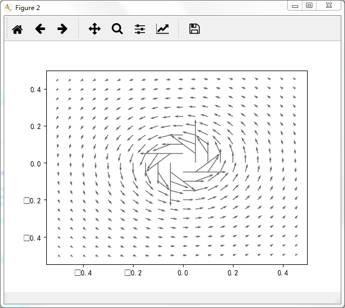Click the y-axis tick label -0.2
Viewport: 345px width, 308px height.
pyautogui.click(x=33, y=201)
